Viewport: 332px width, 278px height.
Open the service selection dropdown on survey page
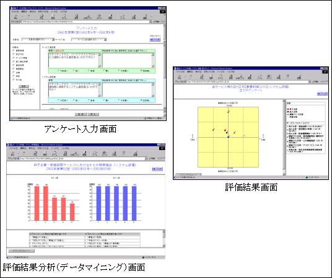click(x=89, y=40)
